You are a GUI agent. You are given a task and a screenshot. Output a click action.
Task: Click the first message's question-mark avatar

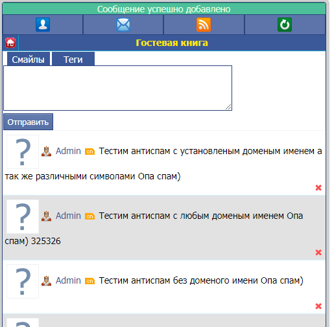click(x=23, y=152)
